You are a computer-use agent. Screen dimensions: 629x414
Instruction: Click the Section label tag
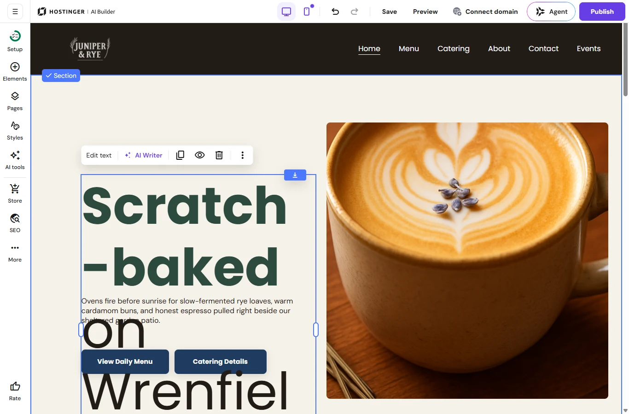[x=61, y=76]
